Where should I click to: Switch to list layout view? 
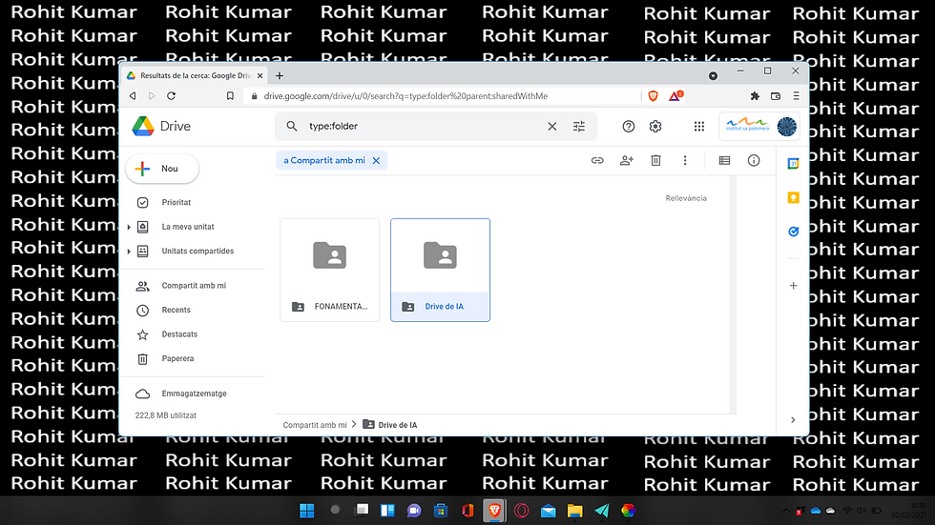(x=724, y=161)
